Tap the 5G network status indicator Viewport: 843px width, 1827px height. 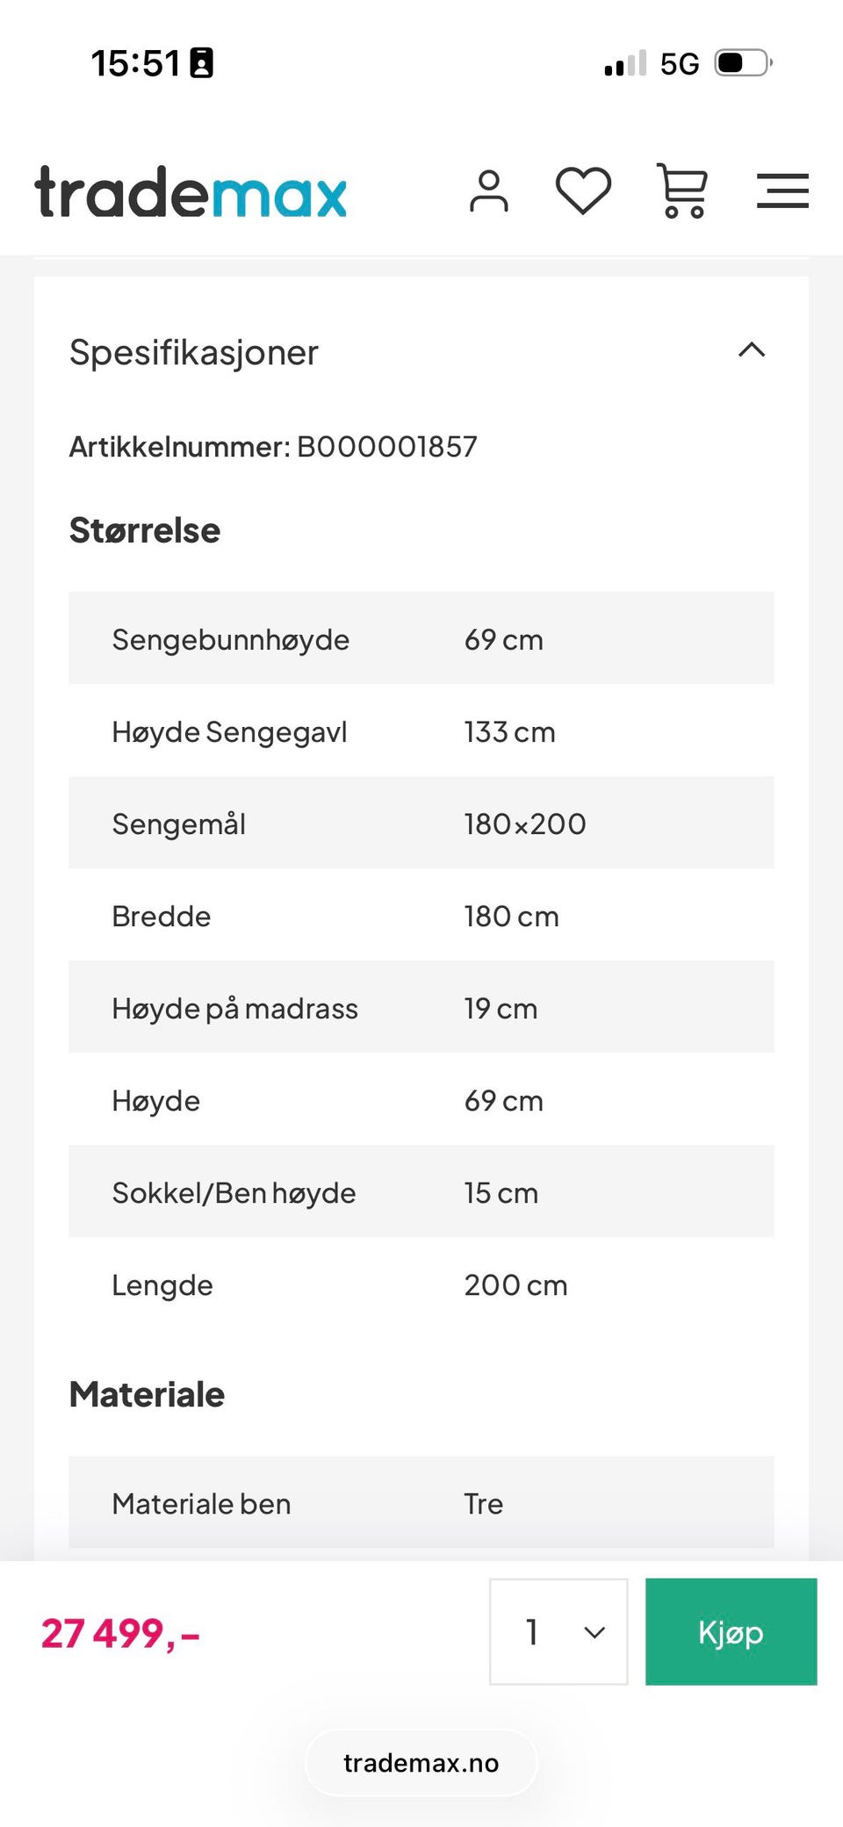(x=679, y=64)
